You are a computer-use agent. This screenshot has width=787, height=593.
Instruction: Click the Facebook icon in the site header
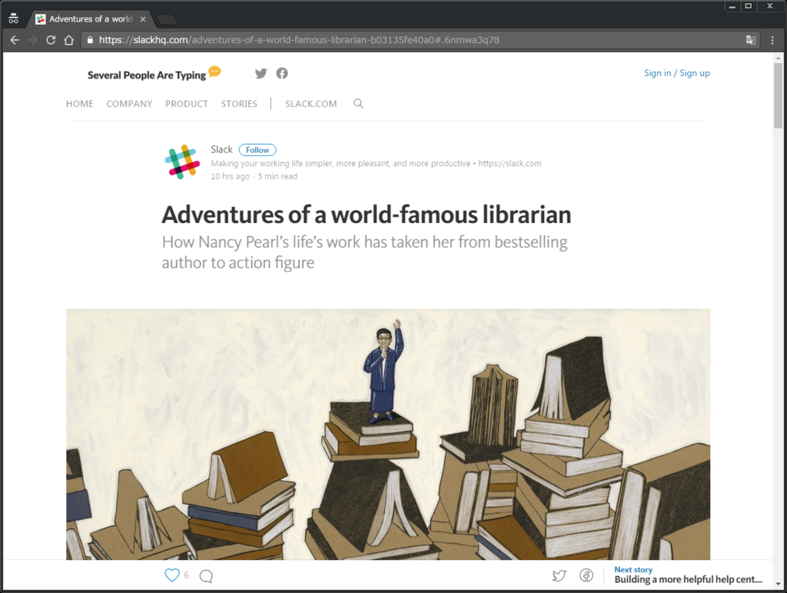pos(282,73)
